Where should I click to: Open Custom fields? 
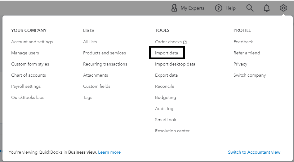(96, 86)
